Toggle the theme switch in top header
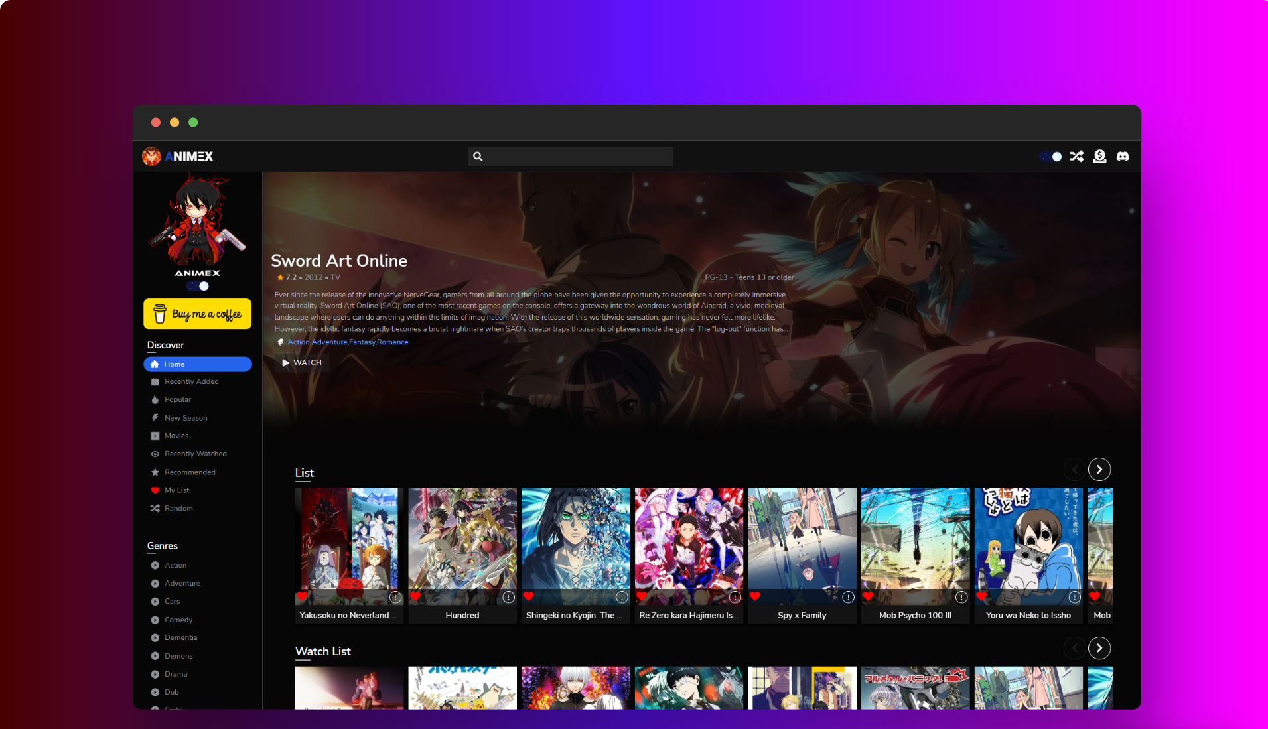 tap(1051, 157)
